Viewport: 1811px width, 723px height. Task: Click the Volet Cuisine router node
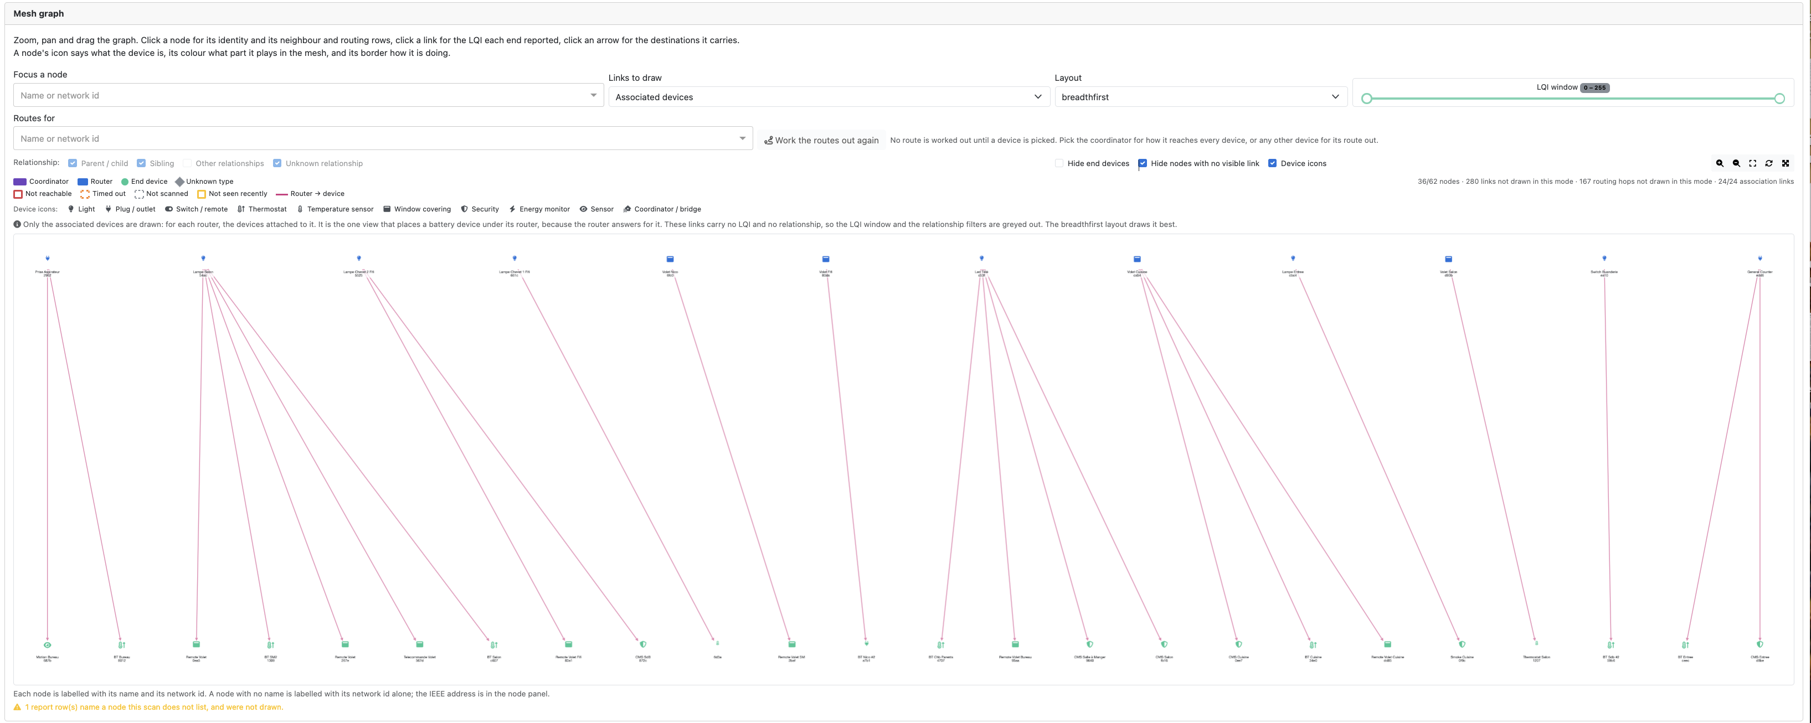pos(1137,259)
